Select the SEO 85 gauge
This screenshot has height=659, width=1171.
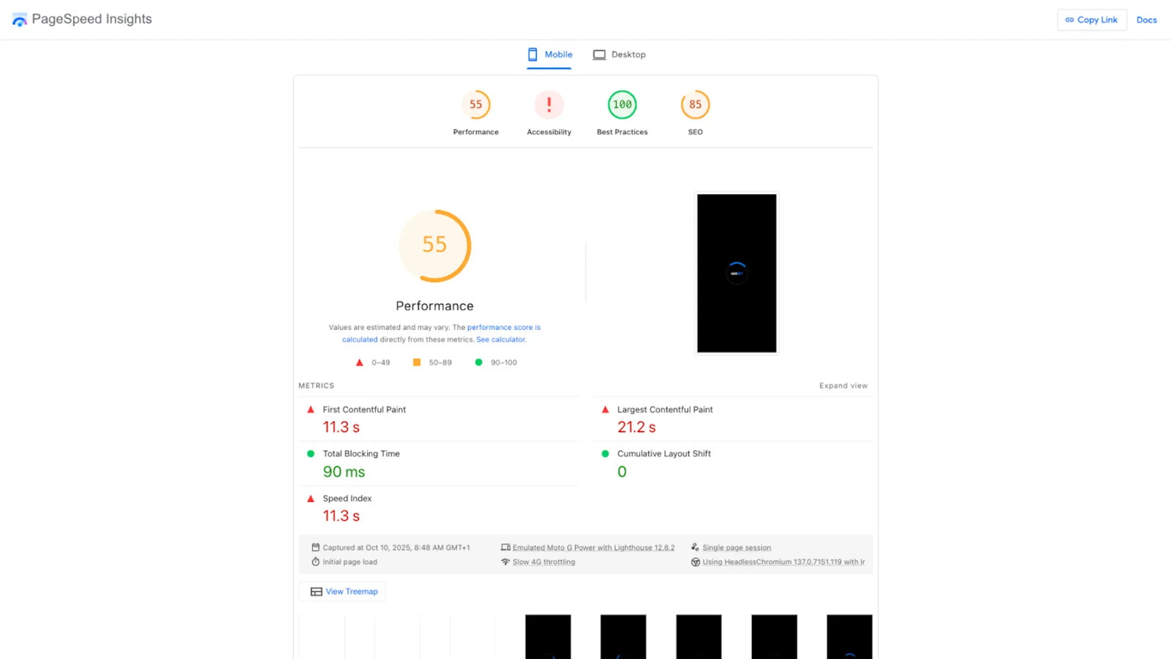coord(695,105)
